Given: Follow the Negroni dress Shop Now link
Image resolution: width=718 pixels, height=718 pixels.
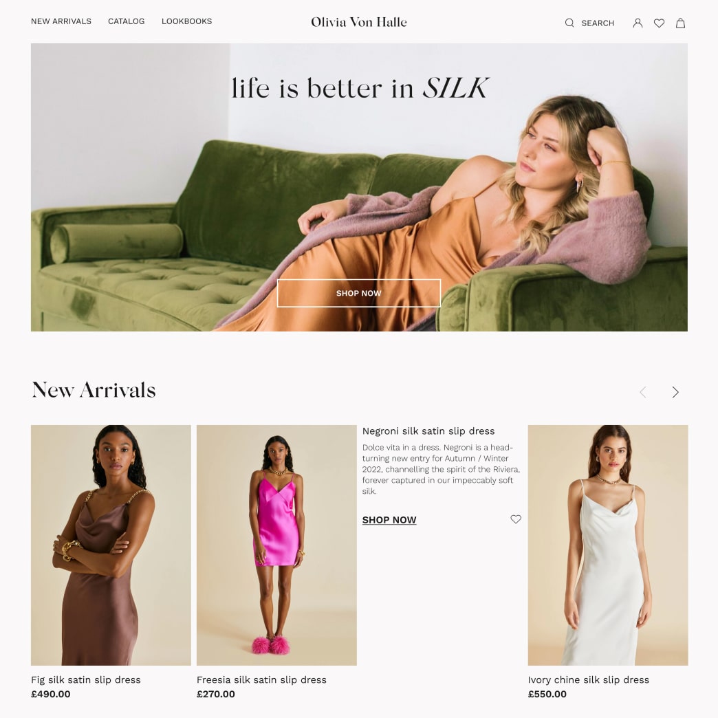Looking at the screenshot, I should (389, 520).
